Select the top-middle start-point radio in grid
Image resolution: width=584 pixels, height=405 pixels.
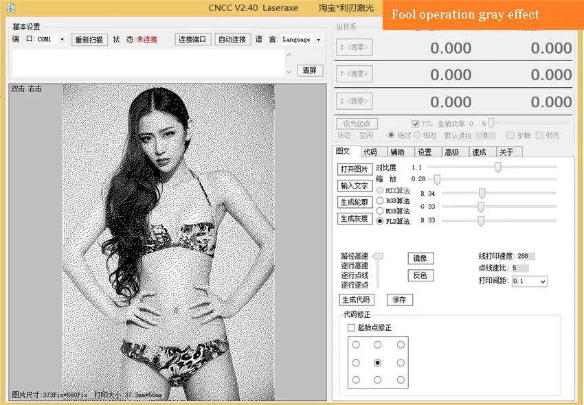pyautogui.click(x=378, y=345)
